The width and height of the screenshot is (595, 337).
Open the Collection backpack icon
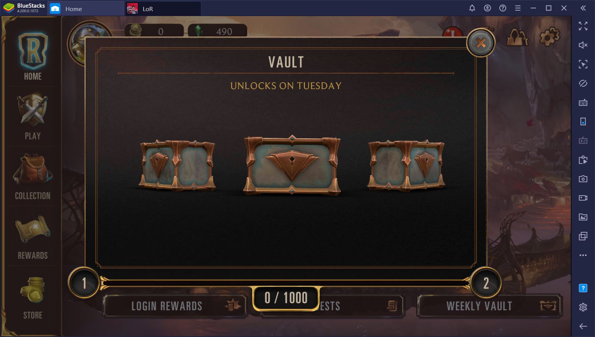(x=33, y=177)
